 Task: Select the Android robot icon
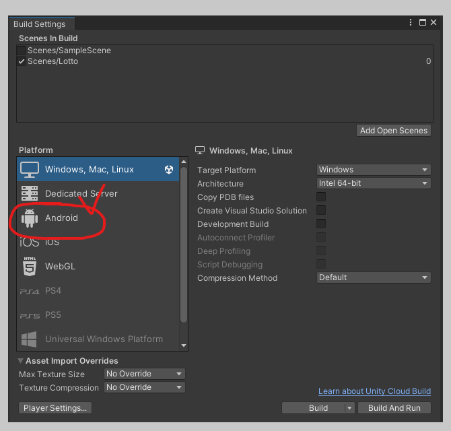tap(30, 218)
